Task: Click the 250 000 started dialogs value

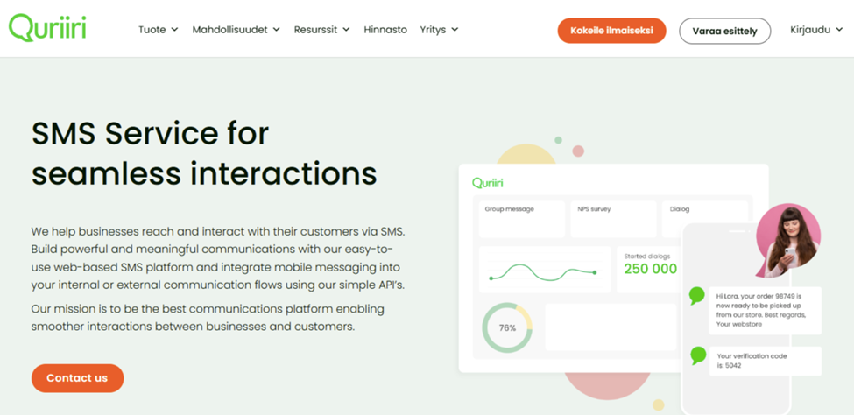Action: click(x=650, y=269)
